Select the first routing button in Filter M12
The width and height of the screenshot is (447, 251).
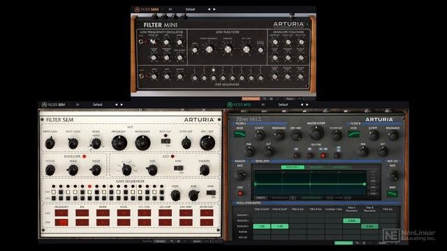pos(297,155)
